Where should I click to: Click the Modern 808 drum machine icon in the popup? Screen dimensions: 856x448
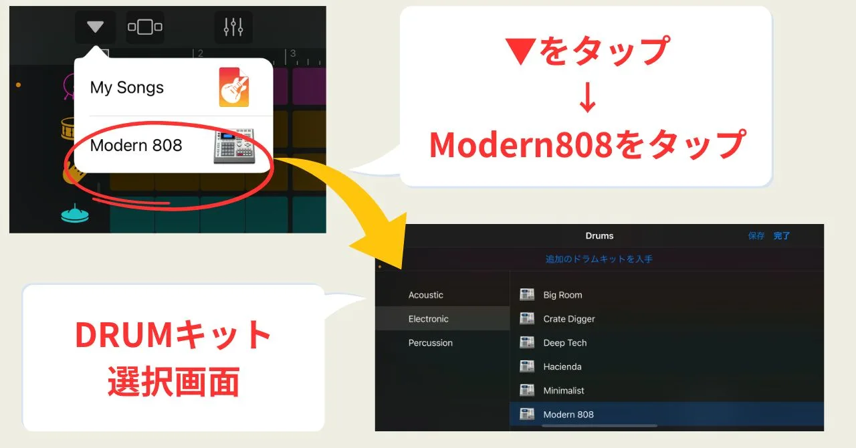tap(234, 145)
